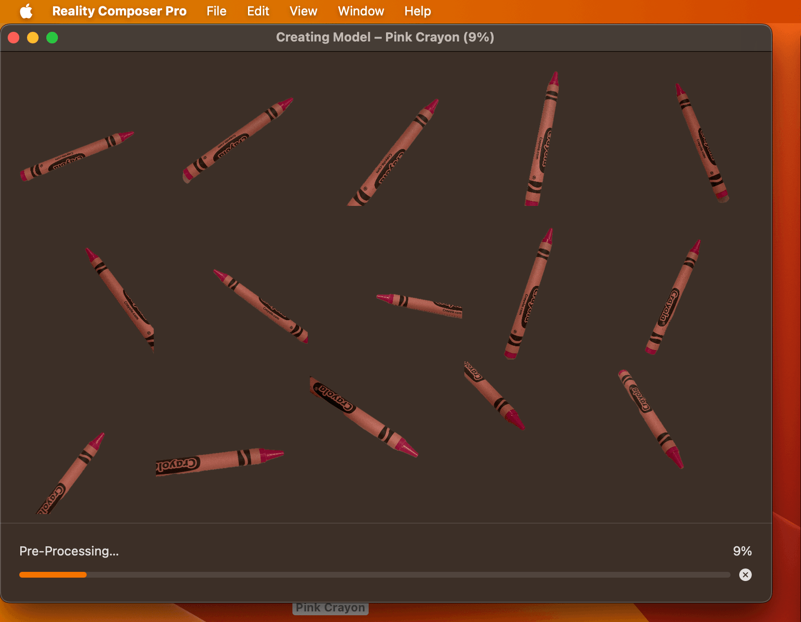Open the Reality Composer Pro app menu
Image resolution: width=801 pixels, height=622 pixels.
coord(119,11)
